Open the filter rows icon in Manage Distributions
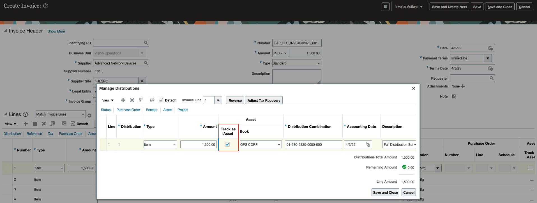 [x=152, y=100]
